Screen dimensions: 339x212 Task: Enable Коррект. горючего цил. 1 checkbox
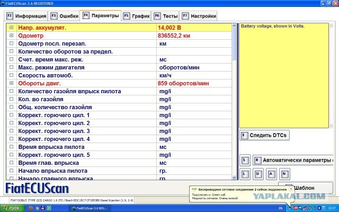coord(12,115)
